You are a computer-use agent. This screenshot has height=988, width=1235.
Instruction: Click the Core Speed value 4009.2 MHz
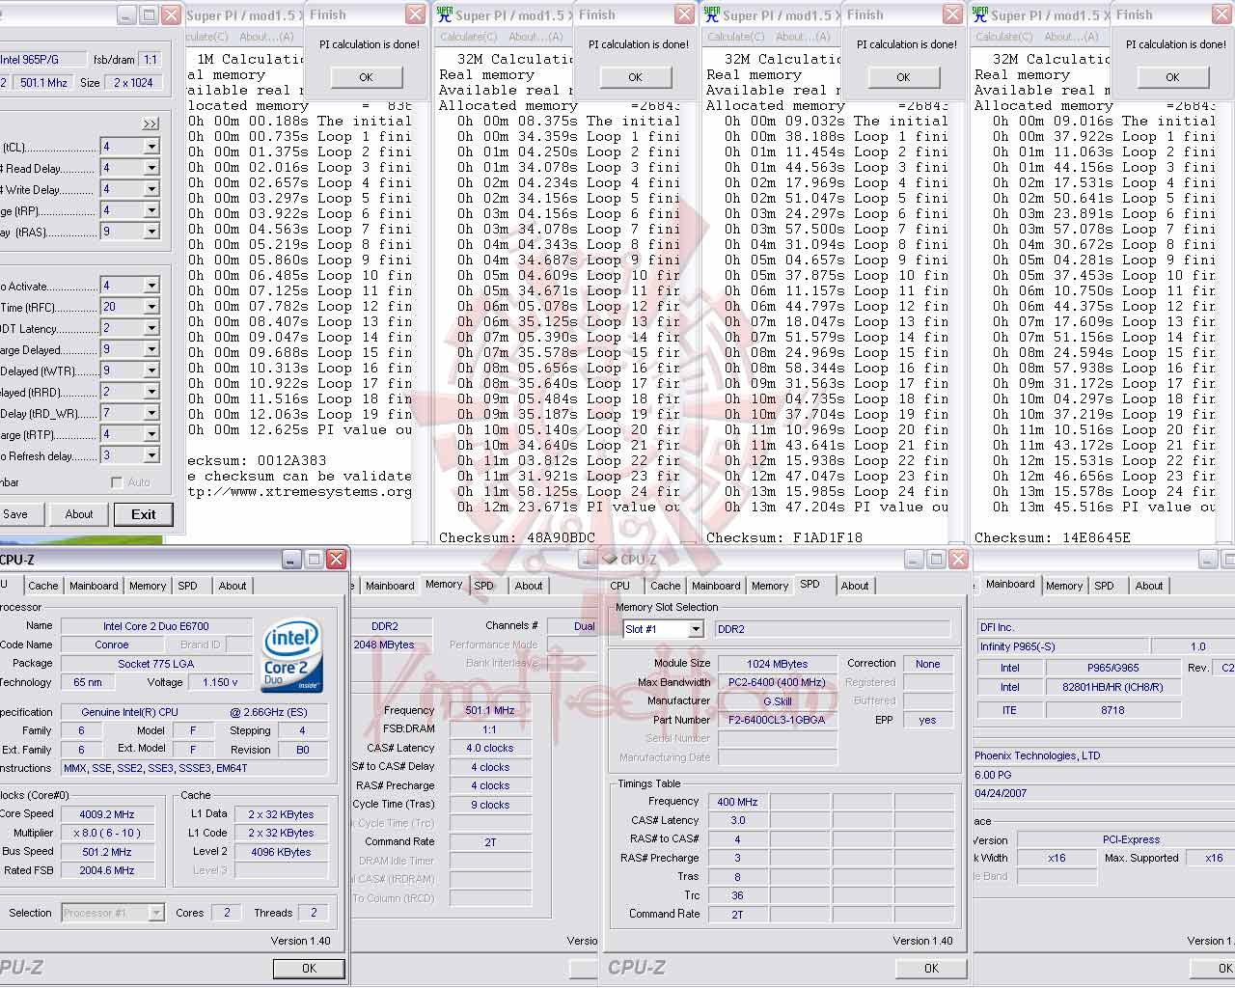pyautogui.click(x=108, y=814)
